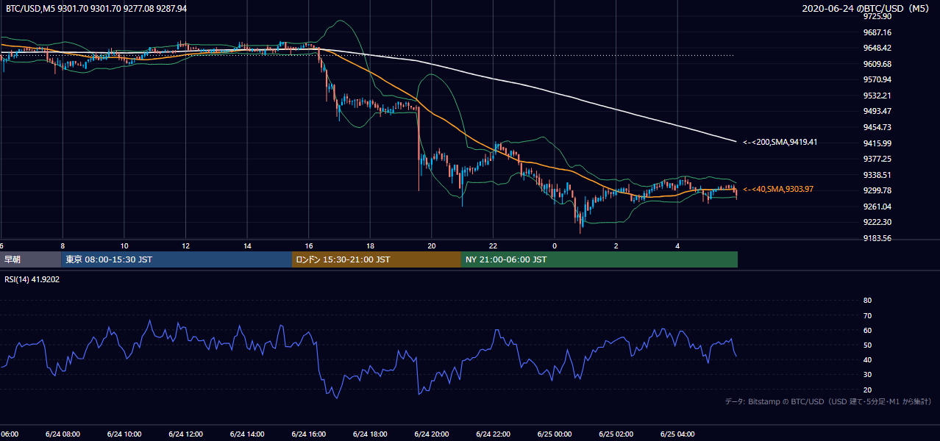Image resolution: width=940 pixels, height=441 pixels.
Task: Click the 6/24 18:00 date label
Action: pyautogui.click(x=370, y=434)
